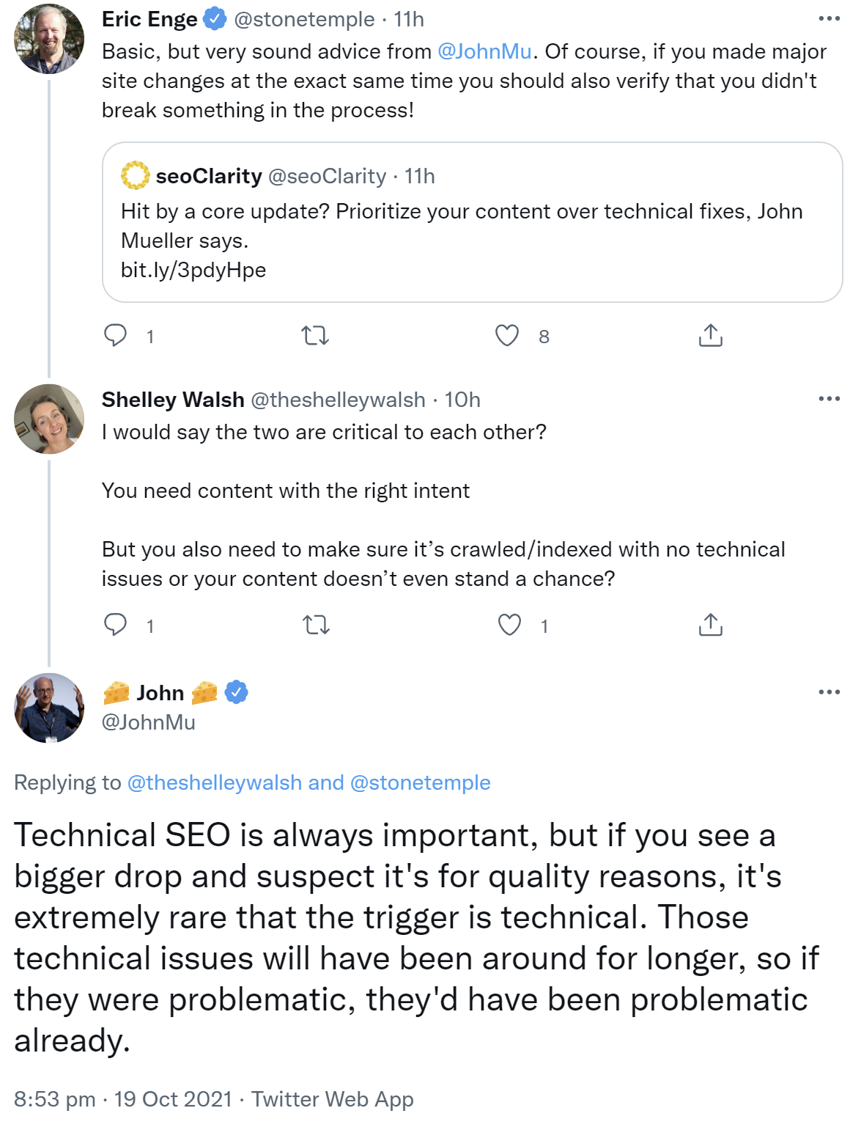Open more options on John's tweet

(829, 692)
